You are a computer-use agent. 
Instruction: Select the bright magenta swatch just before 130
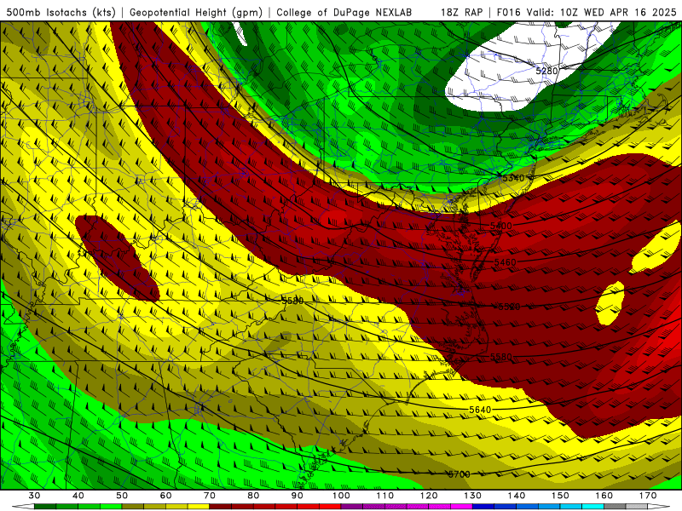tap(462, 507)
